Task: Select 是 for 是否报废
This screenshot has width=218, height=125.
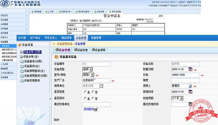Action: 85,92
